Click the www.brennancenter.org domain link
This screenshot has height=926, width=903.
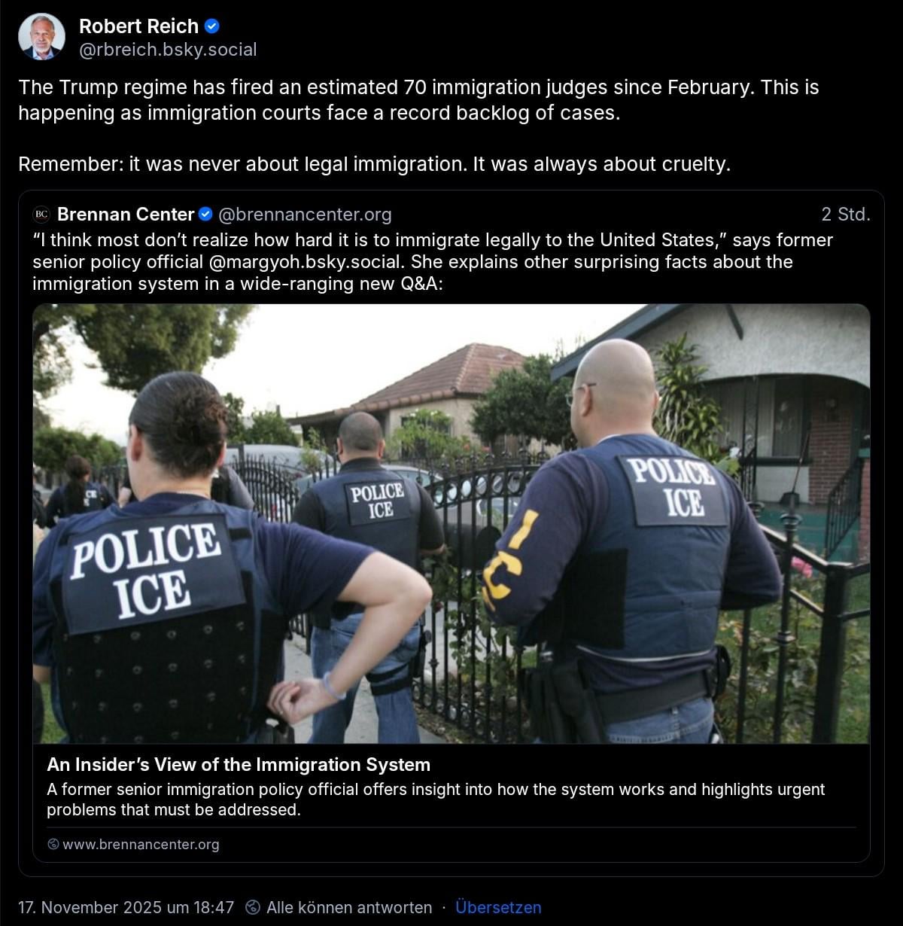point(141,844)
